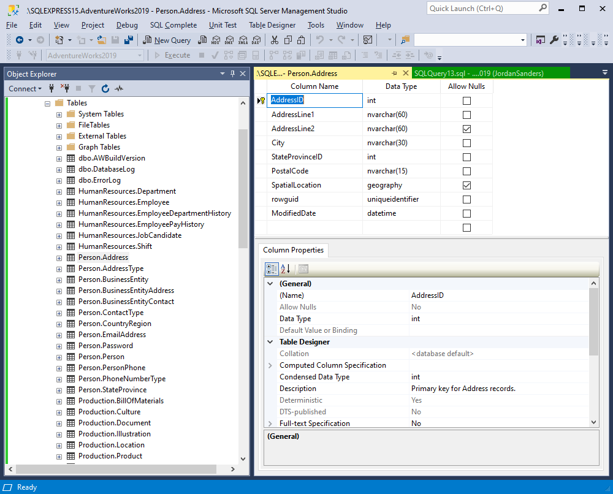Click the Navigate Backward arrow icon

point(19,40)
